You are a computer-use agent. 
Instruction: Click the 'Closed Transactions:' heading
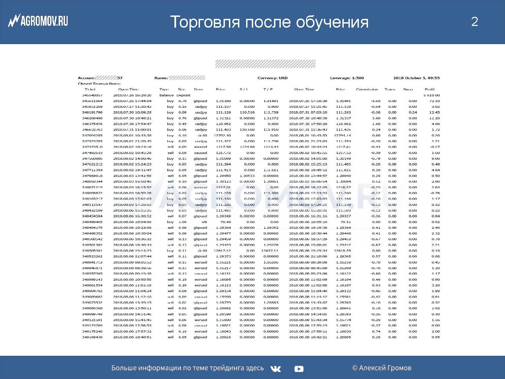(99, 84)
